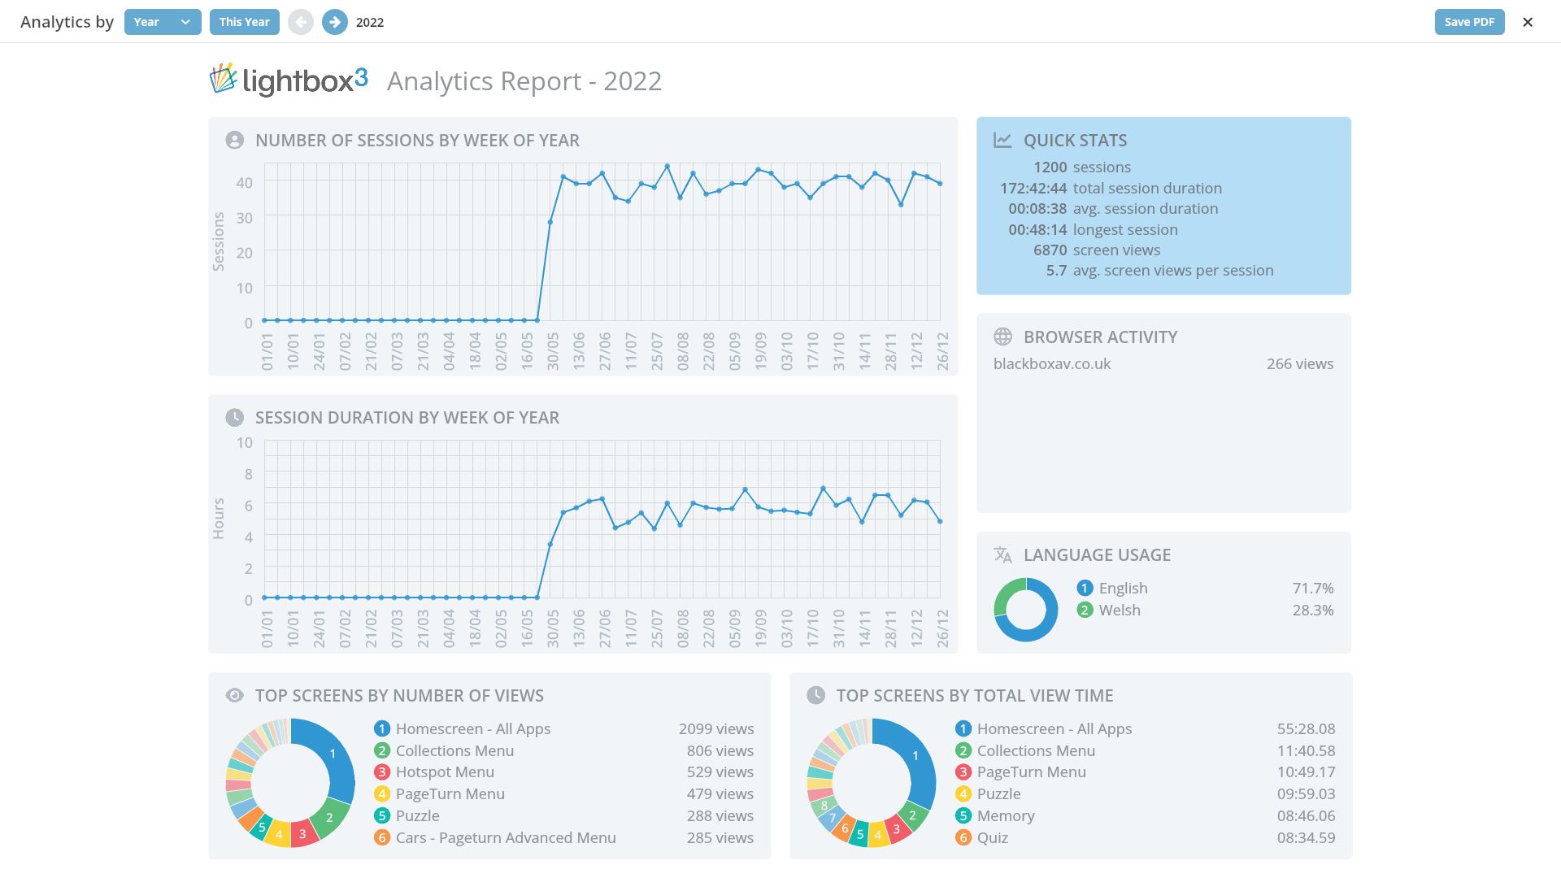The width and height of the screenshot is (1561, 878).
Task: Close the analytics report
Action: [1528, 22]
